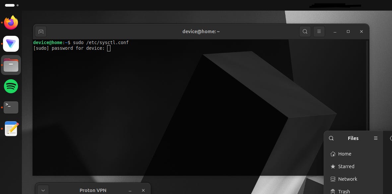Click the Trash bin icon in Files
Viewport: 392px width, 194px height.
pos(333,191)
